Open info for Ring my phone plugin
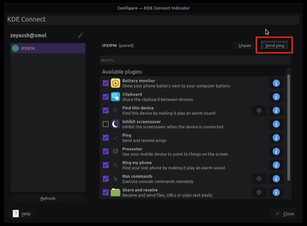The image size is (307, 226). click(x=276, y=165)
